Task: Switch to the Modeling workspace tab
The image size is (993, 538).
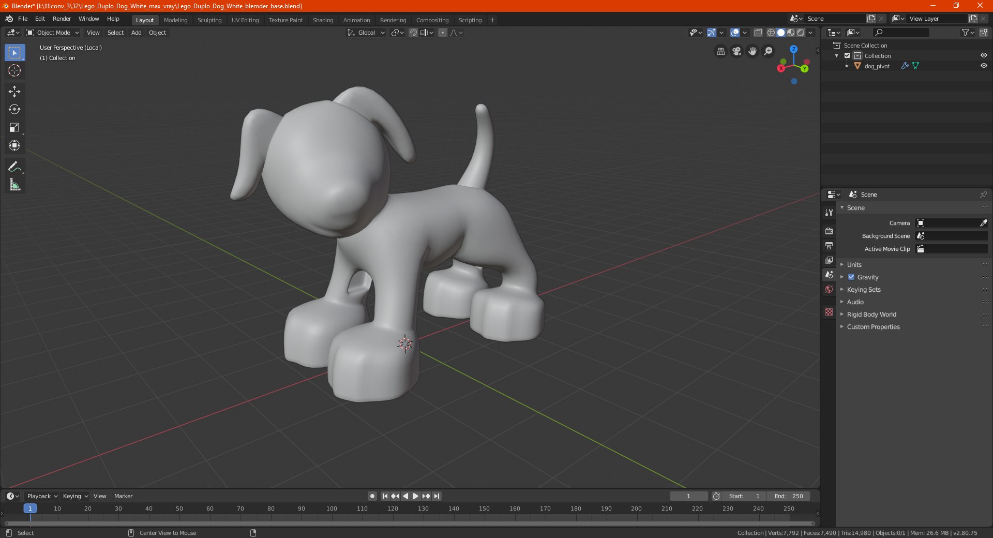Action: [175, 20]
